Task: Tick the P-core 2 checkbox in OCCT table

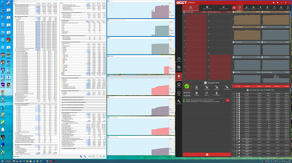Action: click(x=234, y=97)
